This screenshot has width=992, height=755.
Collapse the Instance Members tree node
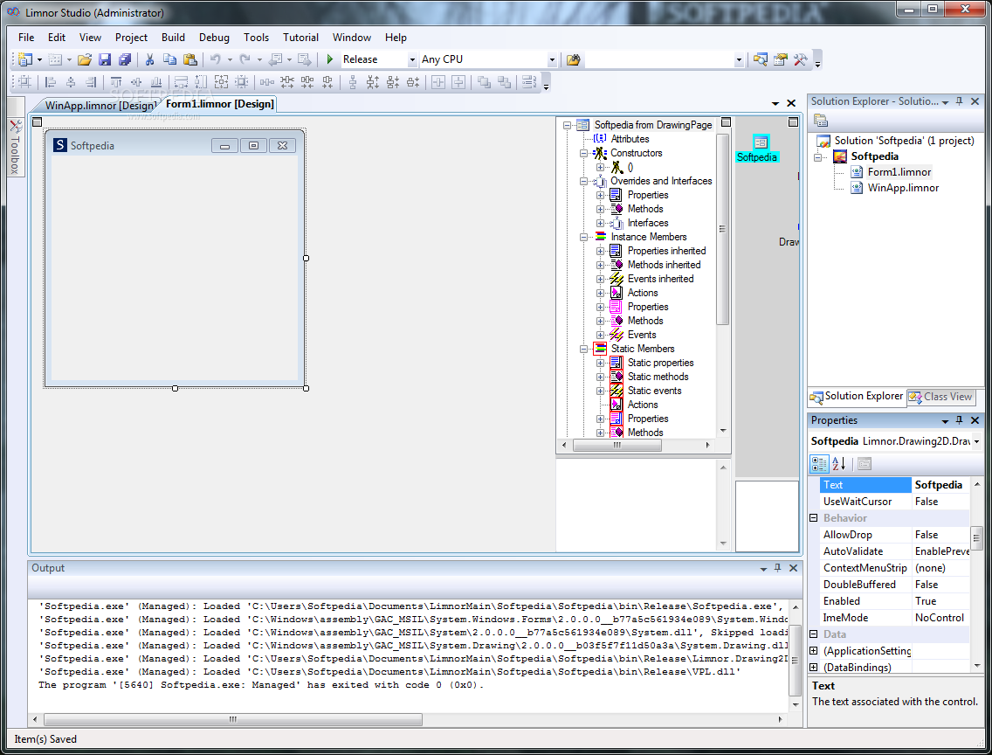pos(584,238)
